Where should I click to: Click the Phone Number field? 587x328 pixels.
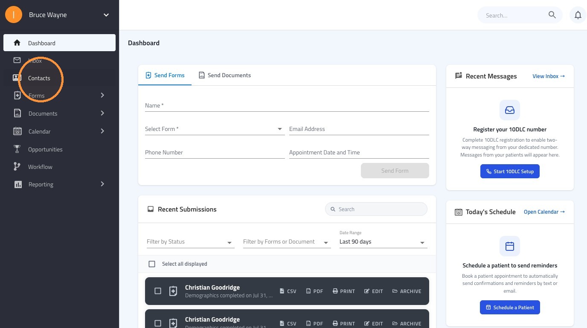tap(215, 152)
